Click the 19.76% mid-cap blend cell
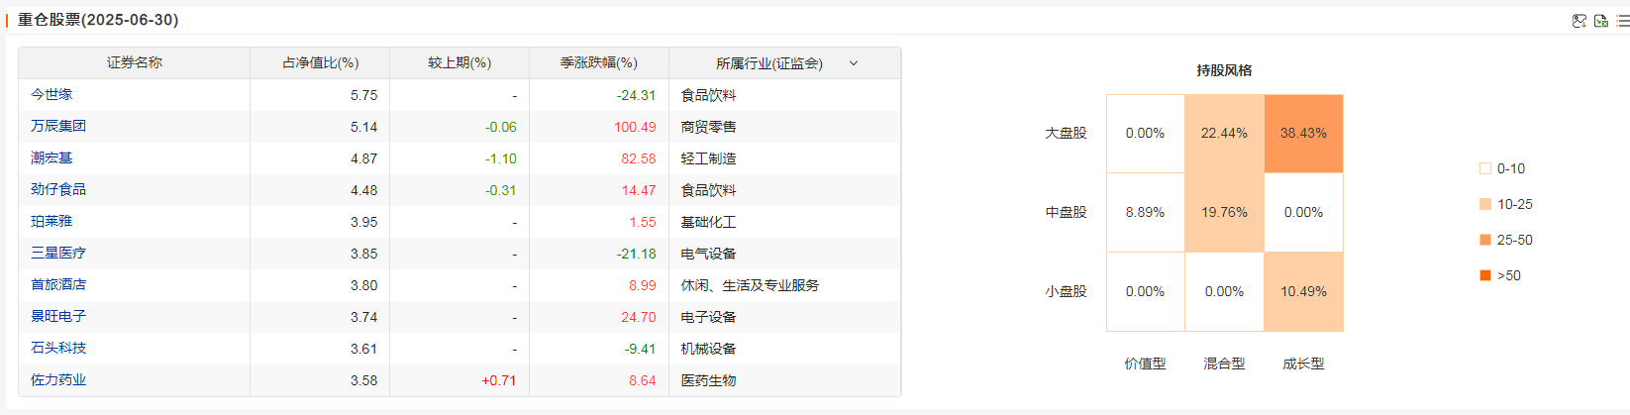This screenshot has height=415, width=1630. 1224,213
